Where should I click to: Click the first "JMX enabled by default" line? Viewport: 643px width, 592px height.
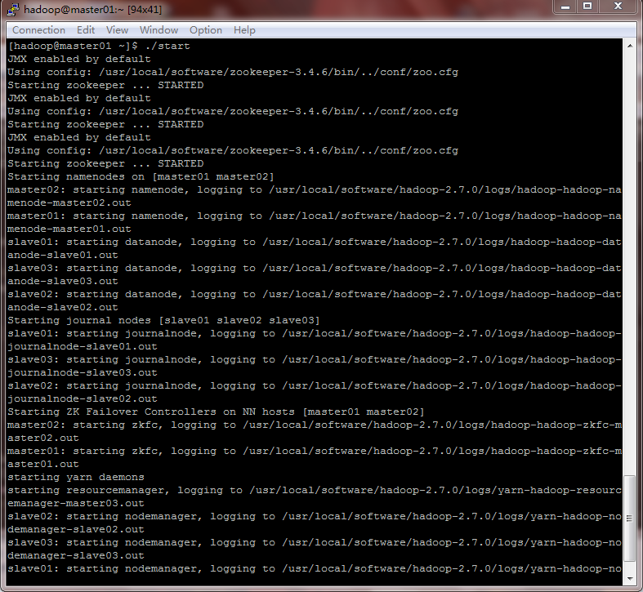79,59
